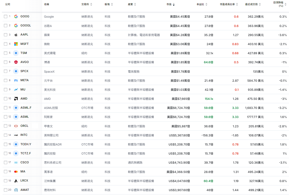Tick the checkbox for AMD row

click(5, 99)
